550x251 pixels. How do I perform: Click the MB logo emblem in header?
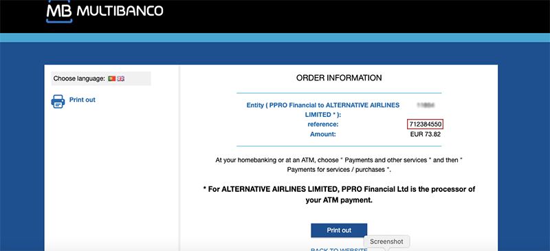pos(59,12)
